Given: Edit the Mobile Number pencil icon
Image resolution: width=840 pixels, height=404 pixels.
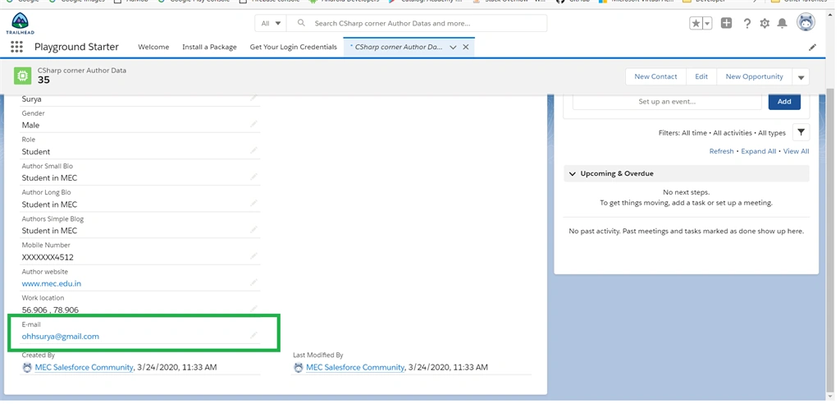Looking at the screenshot, I should pyautogui.click(x=253, y=256).
